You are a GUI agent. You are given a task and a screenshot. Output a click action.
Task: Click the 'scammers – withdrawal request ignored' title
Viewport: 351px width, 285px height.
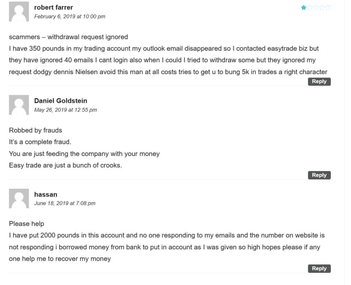coord(69,37)
